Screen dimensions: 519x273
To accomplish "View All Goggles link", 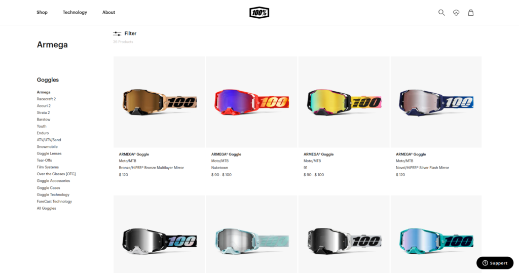I will (x=46, y=208).
